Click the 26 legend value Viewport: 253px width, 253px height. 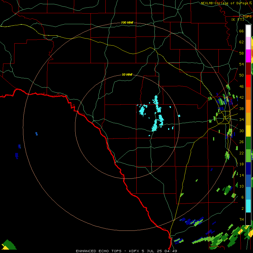point(241,142)
